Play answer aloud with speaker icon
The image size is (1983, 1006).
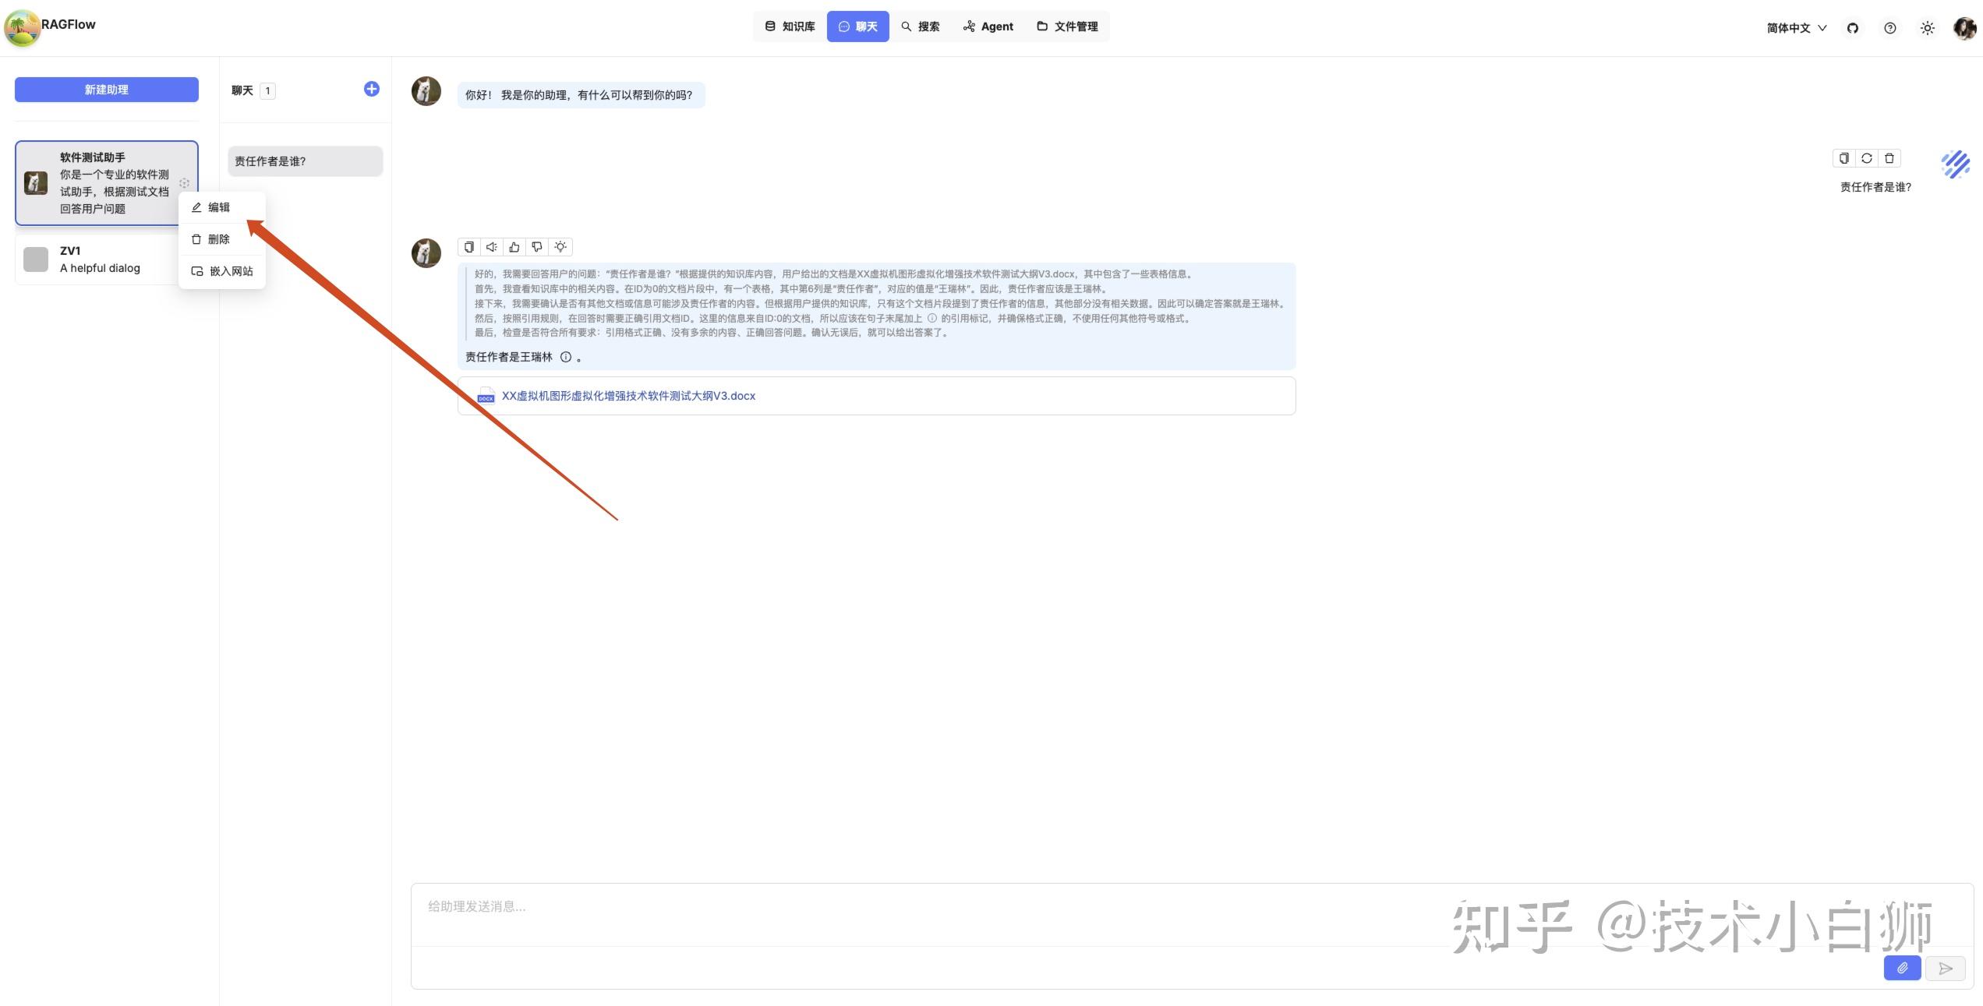point(492,247)
